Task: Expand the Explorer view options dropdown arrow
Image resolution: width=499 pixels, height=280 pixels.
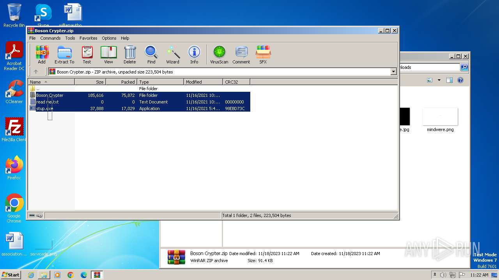Action: pos(439,80)
